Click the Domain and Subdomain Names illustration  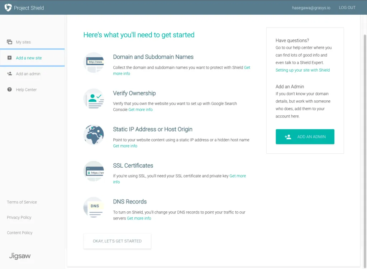click(x=94, y=62)
